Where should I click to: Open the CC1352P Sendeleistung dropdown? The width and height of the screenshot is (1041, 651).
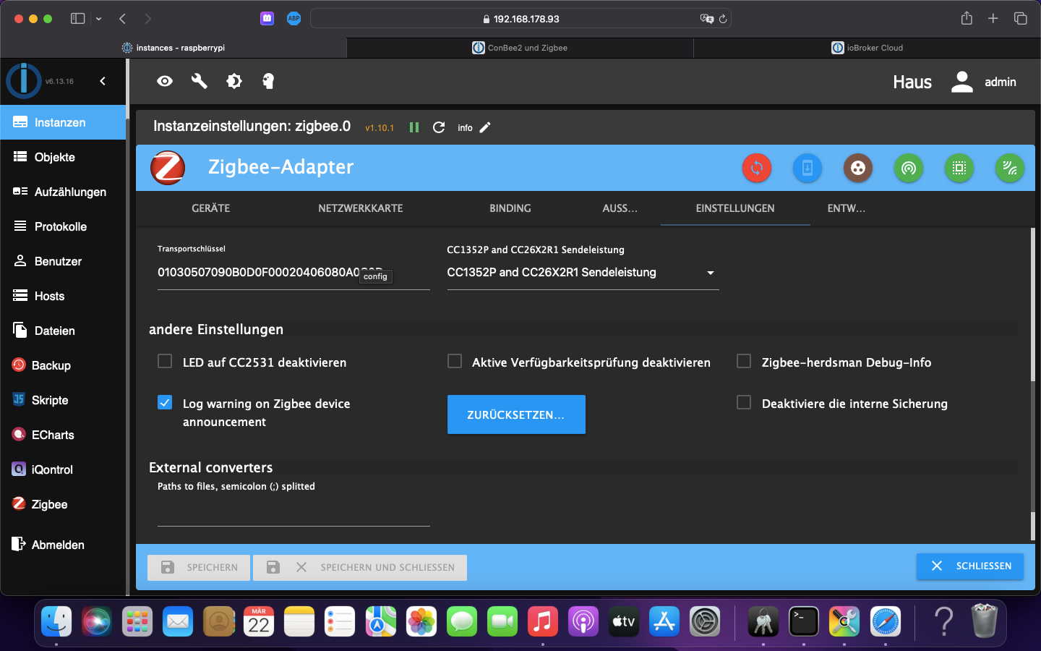point(583,273)
